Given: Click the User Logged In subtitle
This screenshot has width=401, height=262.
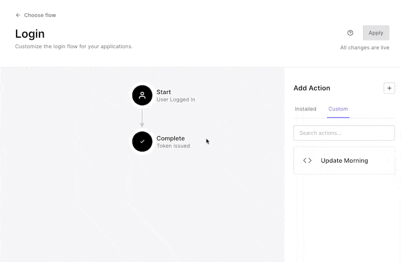Looking at the screenshot, I should click(x=175, y=100).
